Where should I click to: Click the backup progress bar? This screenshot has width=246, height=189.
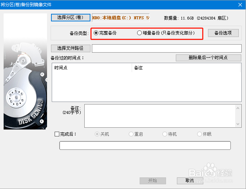(145, 145)
